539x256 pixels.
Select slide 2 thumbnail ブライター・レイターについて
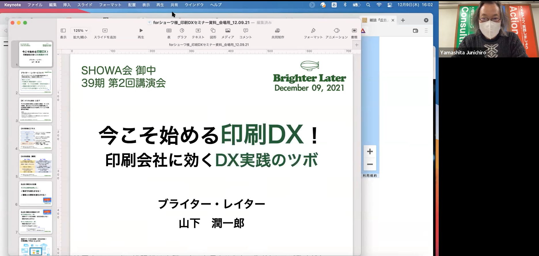pyautogui.click(x=36, y=82)
